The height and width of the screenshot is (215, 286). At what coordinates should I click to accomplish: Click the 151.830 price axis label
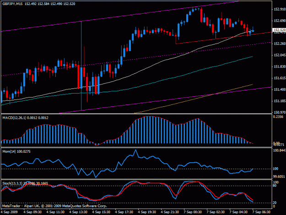(x=280, y=66)
